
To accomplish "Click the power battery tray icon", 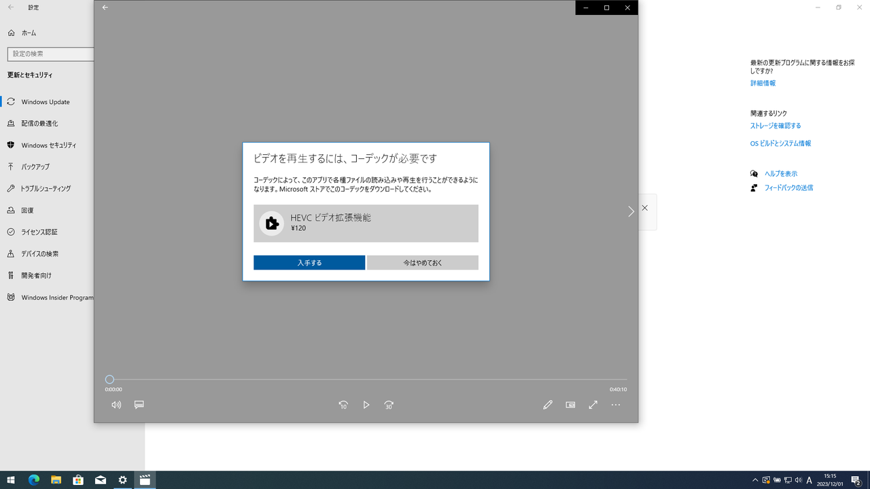I will (777, 480).
